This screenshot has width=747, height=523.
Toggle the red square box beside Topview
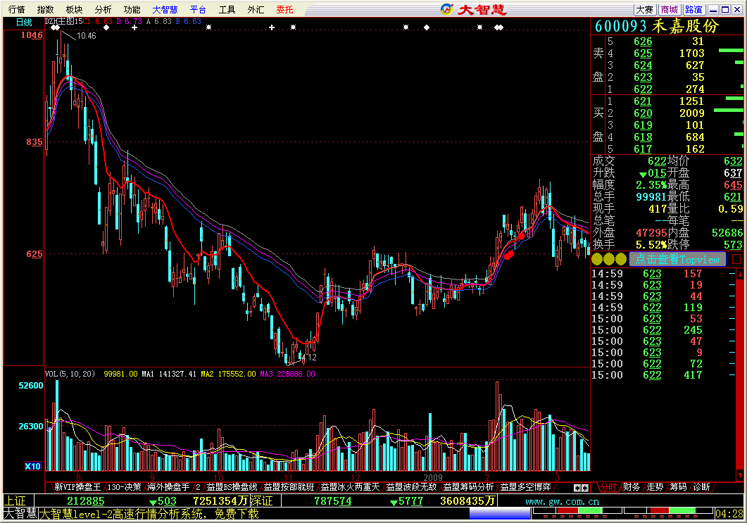tap(736, 259)
